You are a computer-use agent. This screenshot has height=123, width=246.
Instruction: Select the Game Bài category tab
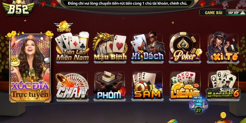click(x=213, y=13)
